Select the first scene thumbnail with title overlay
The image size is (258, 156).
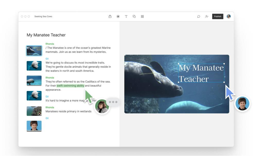pyautogui.click(x=34, y=50)
